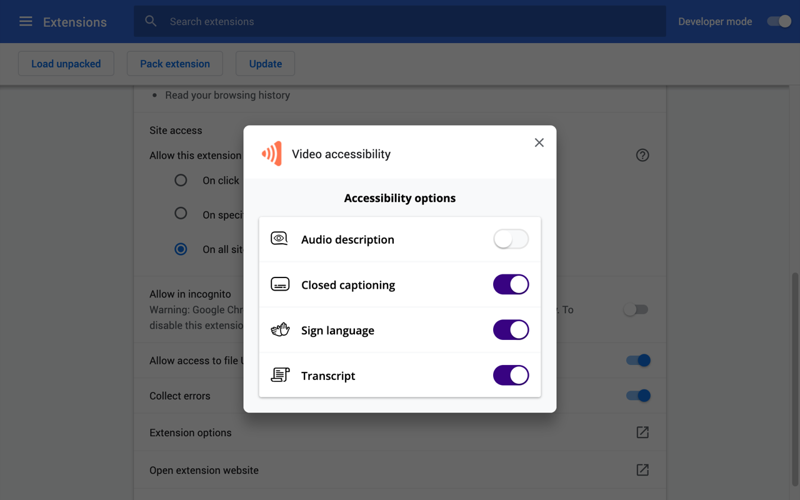Click the search magnifier icon

coord(151,21)
